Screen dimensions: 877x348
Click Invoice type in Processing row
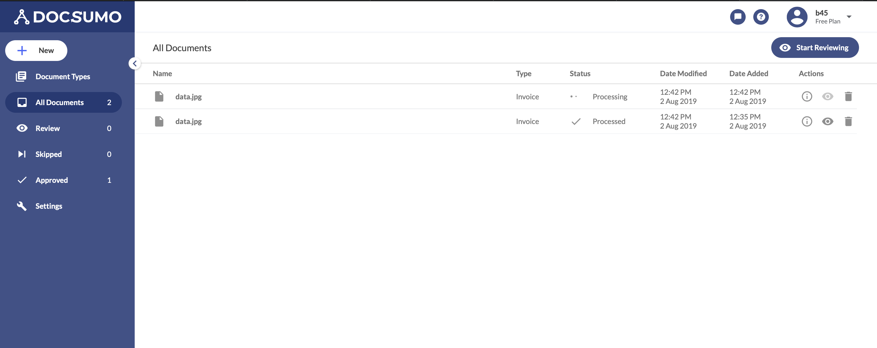pyautogui.click(x=527, y=97)
